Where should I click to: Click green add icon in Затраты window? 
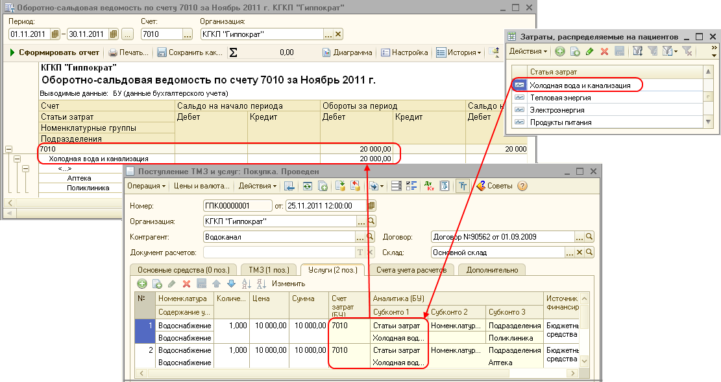(x=559, y=51)
